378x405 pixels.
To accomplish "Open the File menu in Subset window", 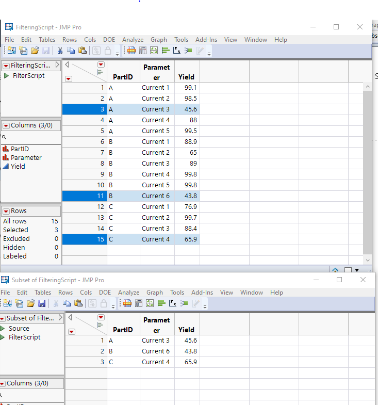I will [5, 293].
